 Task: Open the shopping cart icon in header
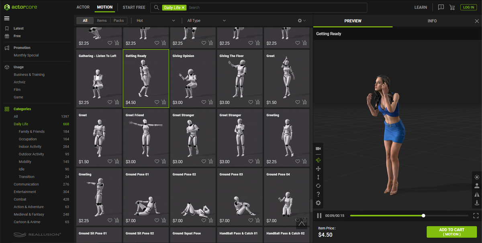[x=452, y=7]
